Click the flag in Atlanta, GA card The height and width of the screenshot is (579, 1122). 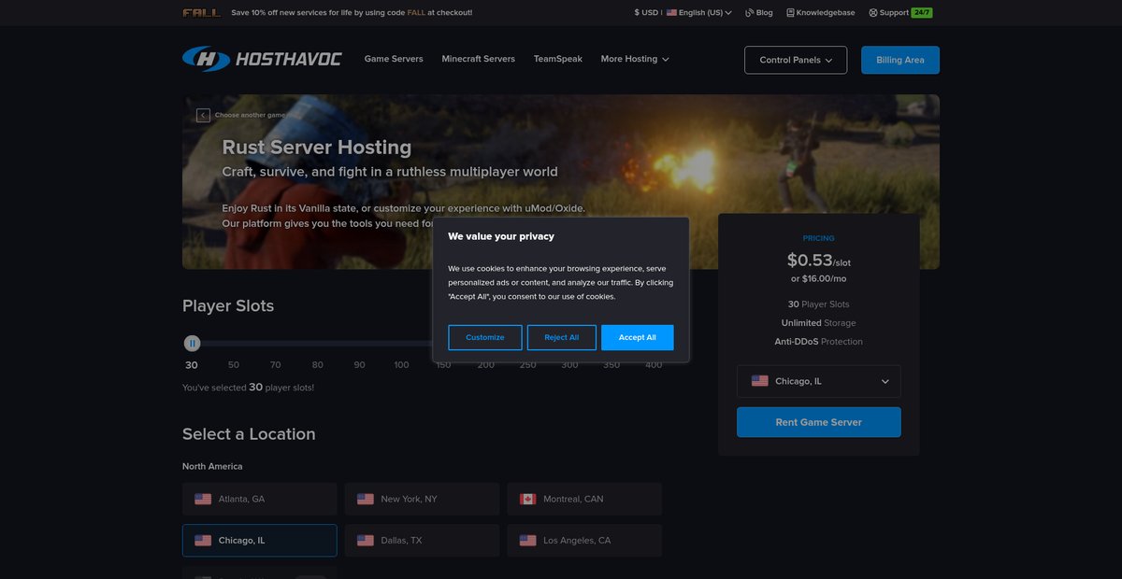(x=203, y=499)
